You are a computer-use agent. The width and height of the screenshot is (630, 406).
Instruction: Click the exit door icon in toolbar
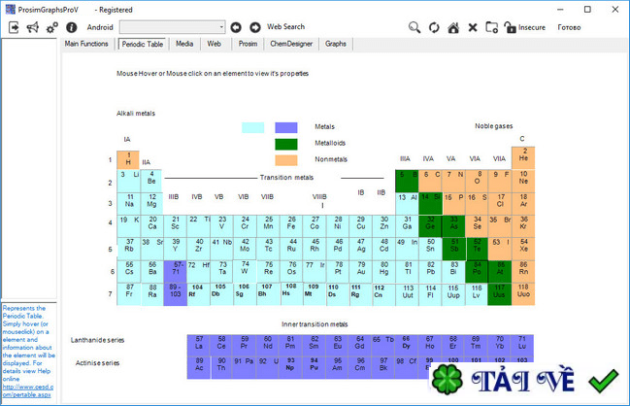[x=14, y=27]
